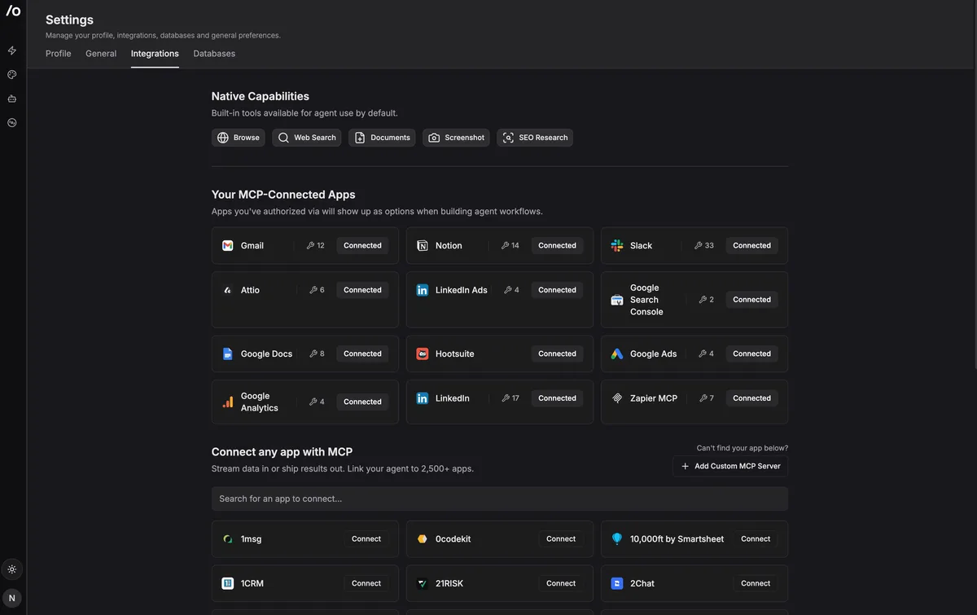The width and height of the screenshot is (977, 615).
Task: Select the Integrations tab
Action: click(155, 54)
